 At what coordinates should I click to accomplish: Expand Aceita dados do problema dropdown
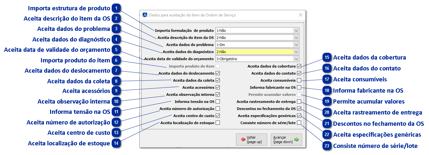pyautogui.click(x=296, y=45)
